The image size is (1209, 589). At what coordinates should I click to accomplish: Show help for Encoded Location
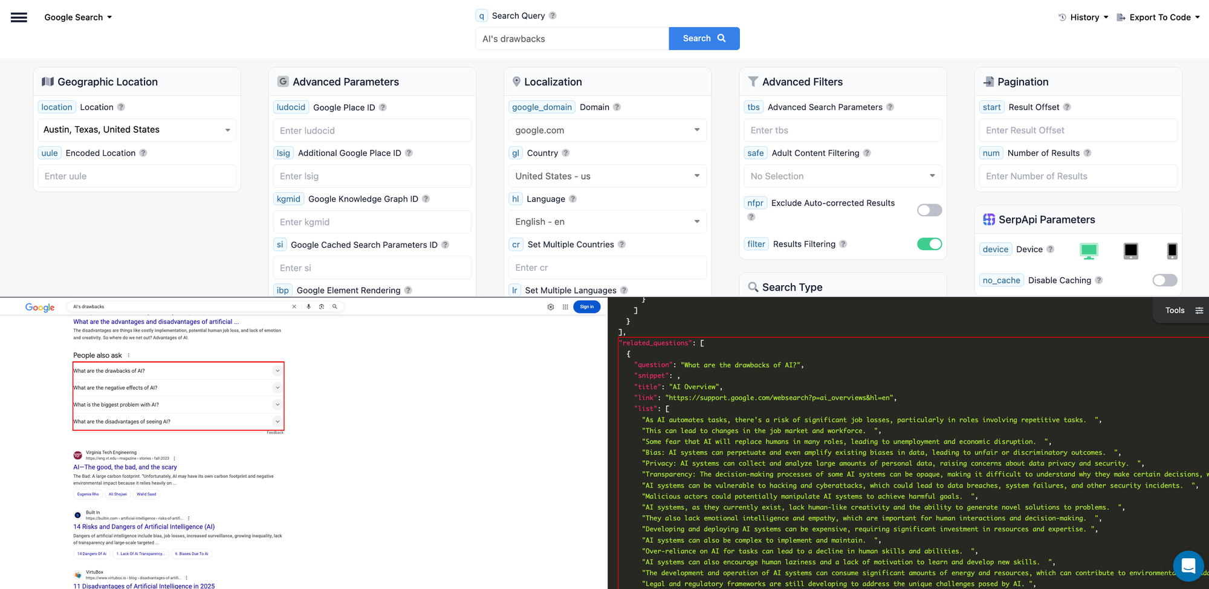click(x=143, y=153)
